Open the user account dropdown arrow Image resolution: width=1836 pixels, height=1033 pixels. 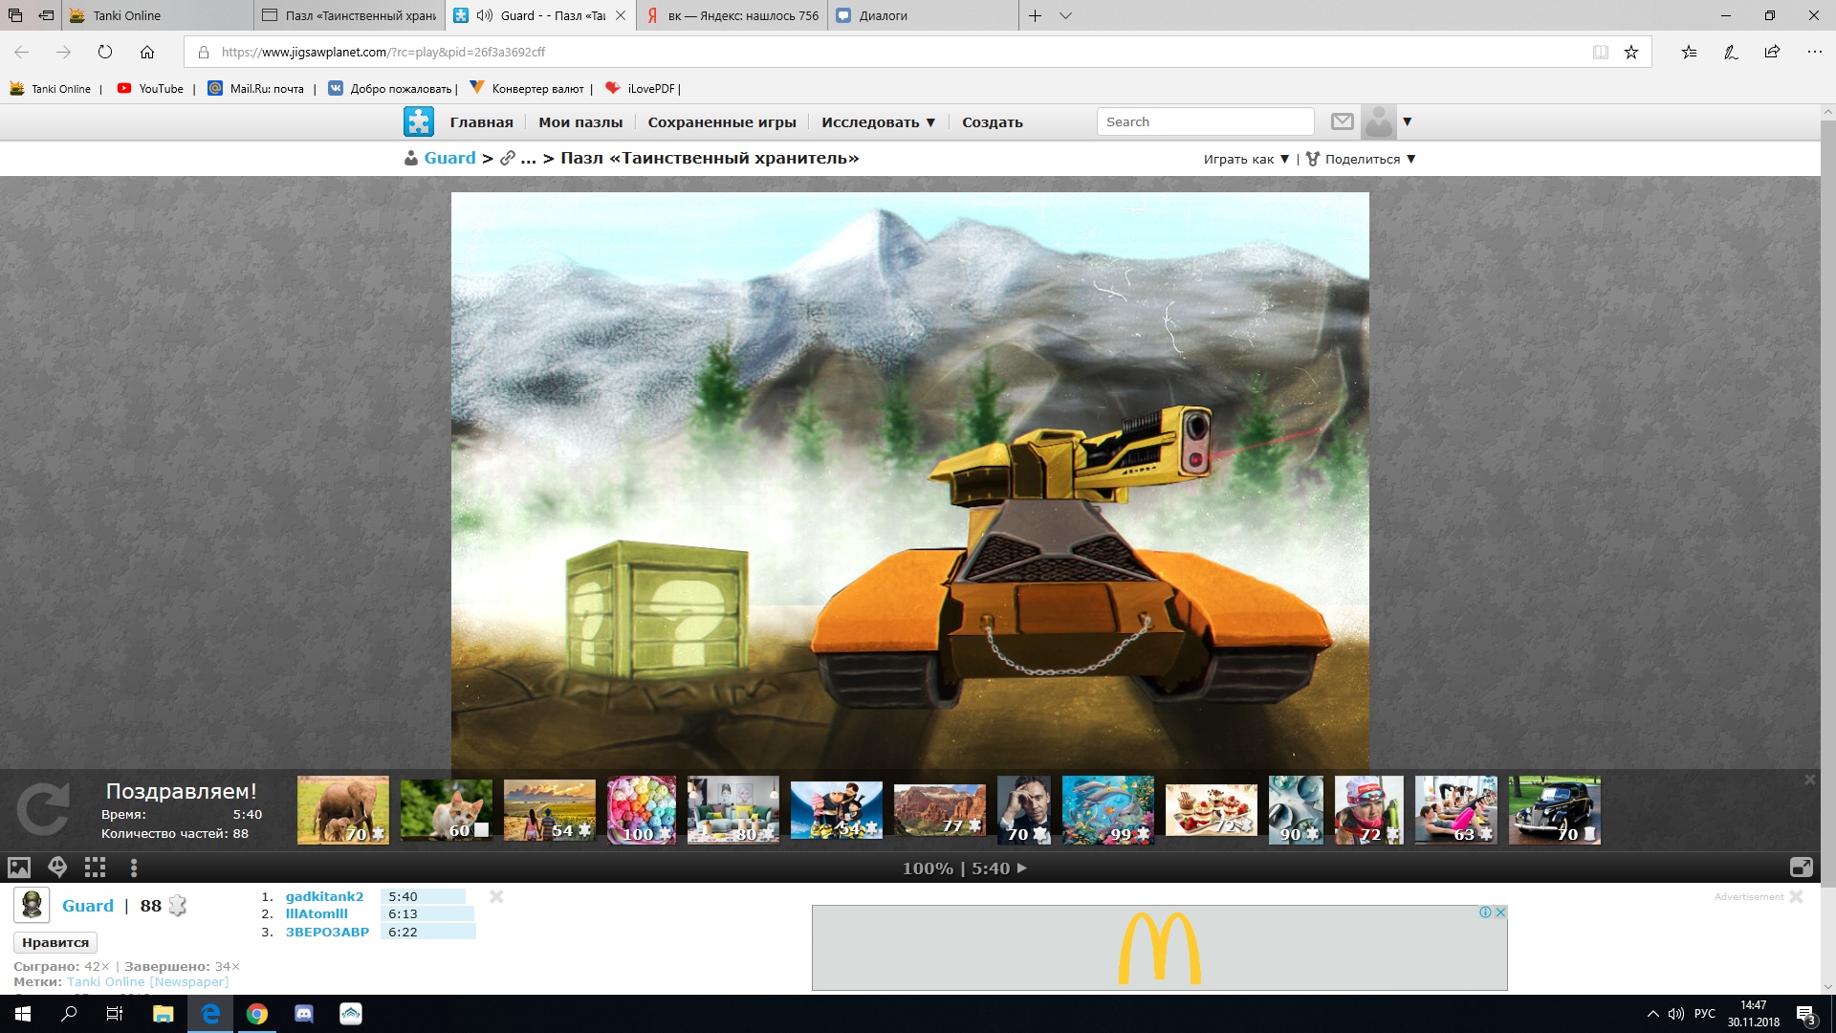[1407, 121]
